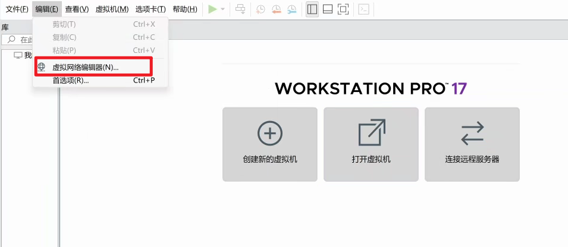The height and width of the screenshot is (247, 568).
Task: Toggle the thumbnail bar view icon
Action: pyautogui.click(x=328, y=9)
